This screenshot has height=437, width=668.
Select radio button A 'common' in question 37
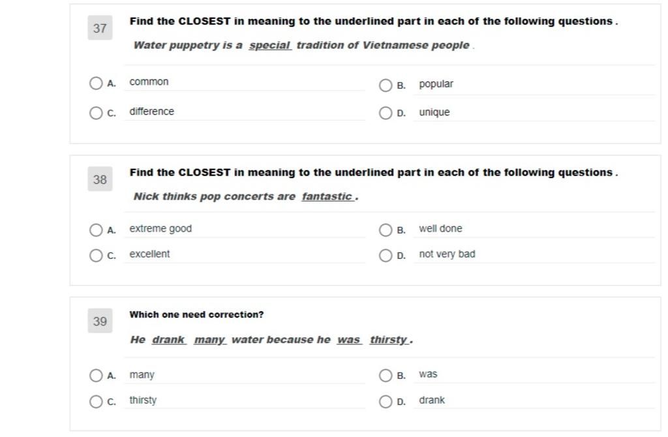(96, 83)
